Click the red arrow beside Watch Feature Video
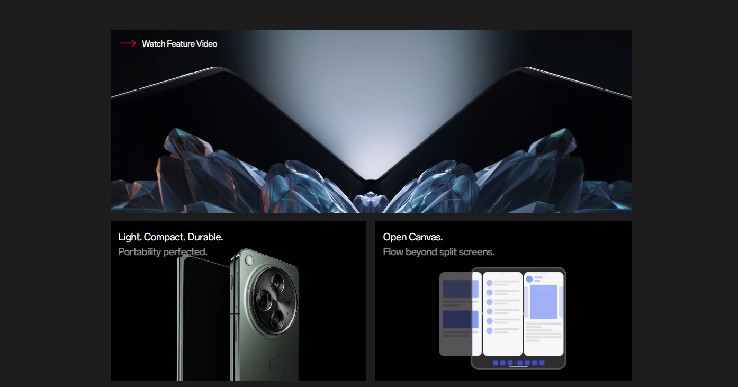738x387 pixels. [x=128, y=43]
